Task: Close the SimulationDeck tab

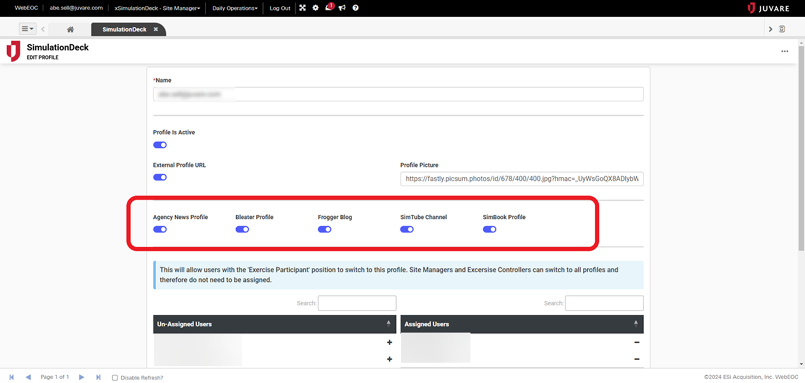Action: point(156,30)
